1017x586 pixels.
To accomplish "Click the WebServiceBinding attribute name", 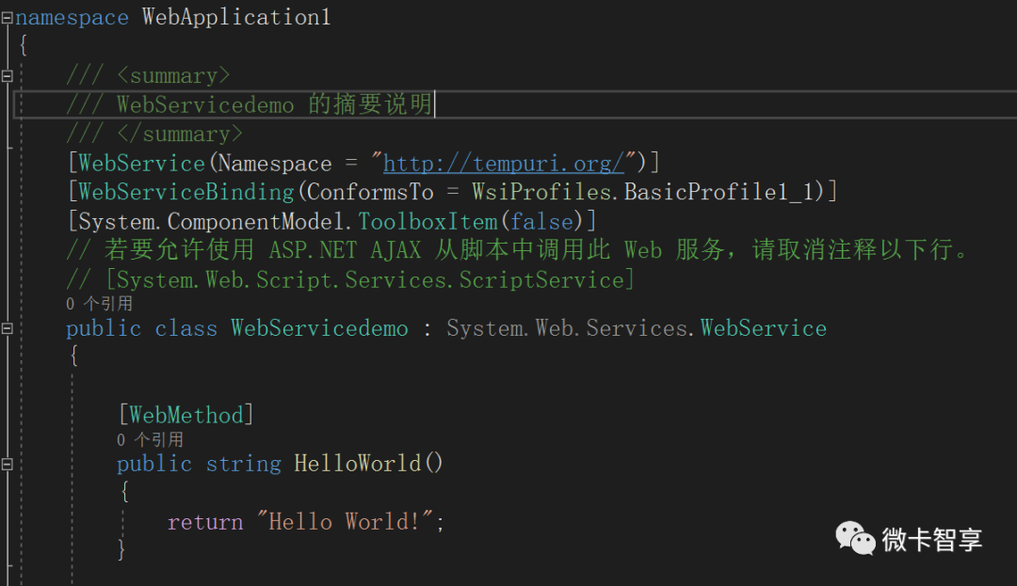I will [x=186, y=193].
